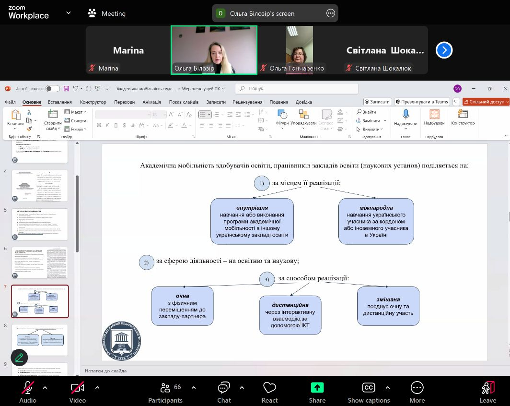Click the React heart icon

tap(269, 388)
